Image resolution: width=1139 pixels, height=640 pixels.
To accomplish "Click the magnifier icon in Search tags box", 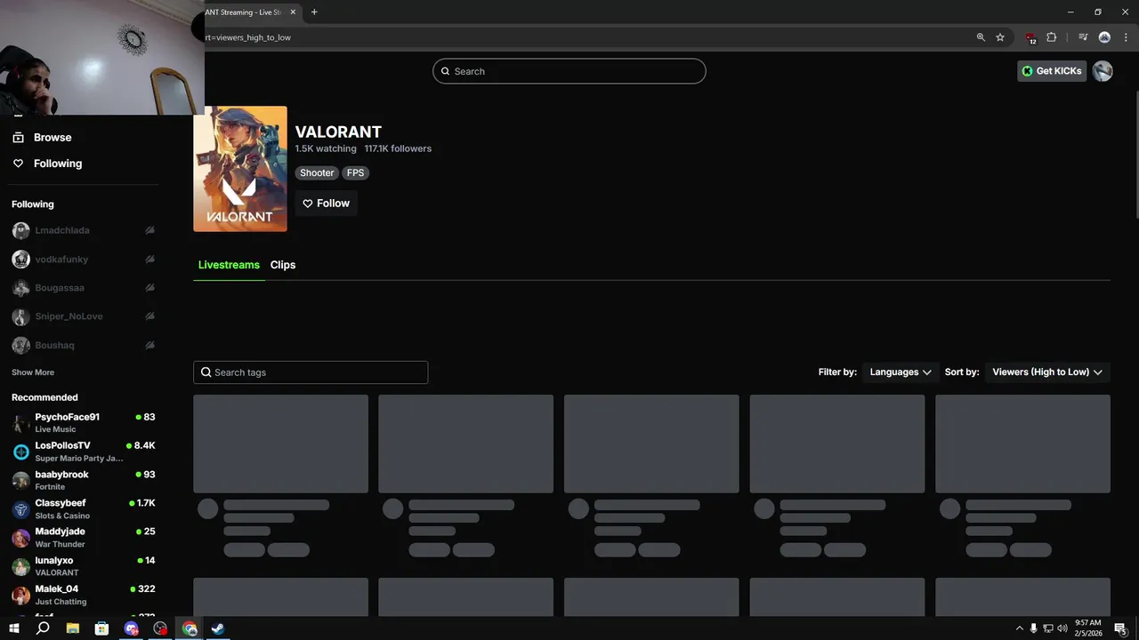I will [206, 372].
